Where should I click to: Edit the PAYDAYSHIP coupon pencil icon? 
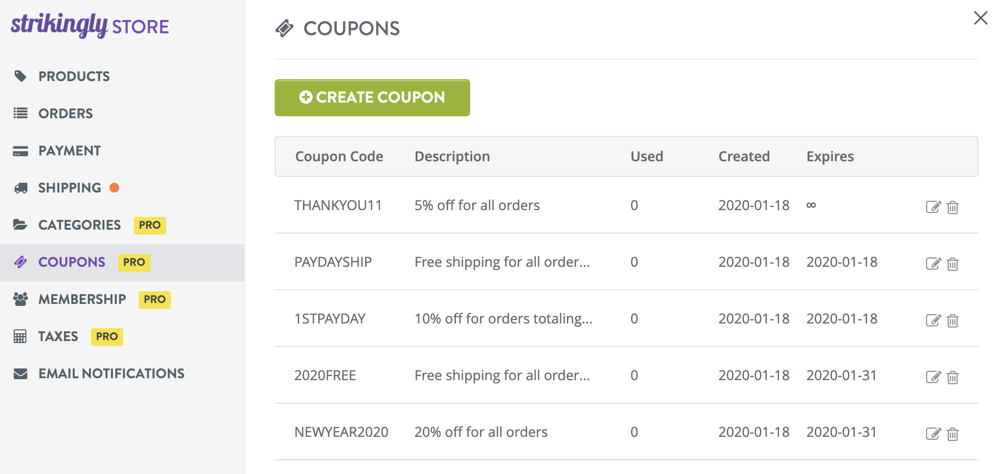pyautogui.click(x=933, y=263)
